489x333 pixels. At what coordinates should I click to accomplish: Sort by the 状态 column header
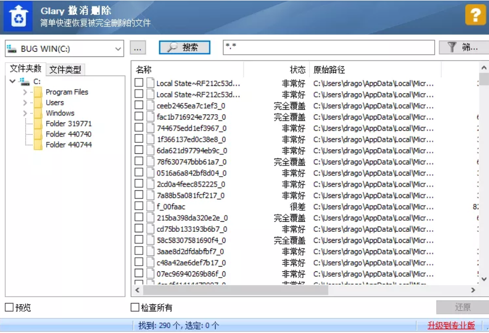(x=277, y=70)
